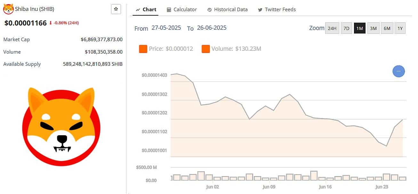Edit the From date 27-05-2025
Image resolution: width=418 pixels, height=194 pixels.
coord(166,28)
